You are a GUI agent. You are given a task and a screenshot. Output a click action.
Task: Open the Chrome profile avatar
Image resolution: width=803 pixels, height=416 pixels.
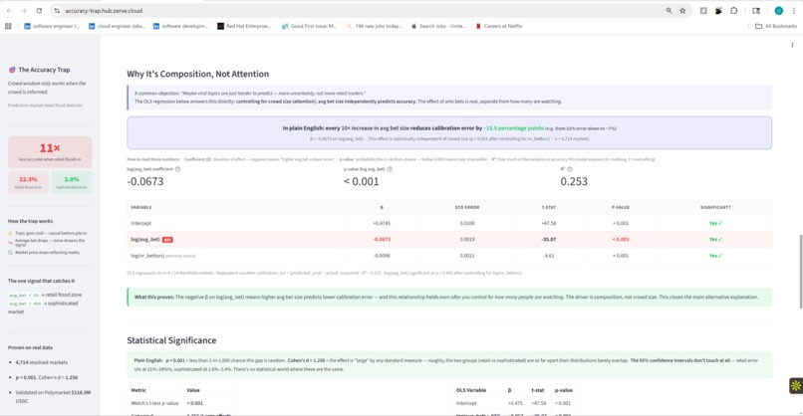(x=778, y=10)
